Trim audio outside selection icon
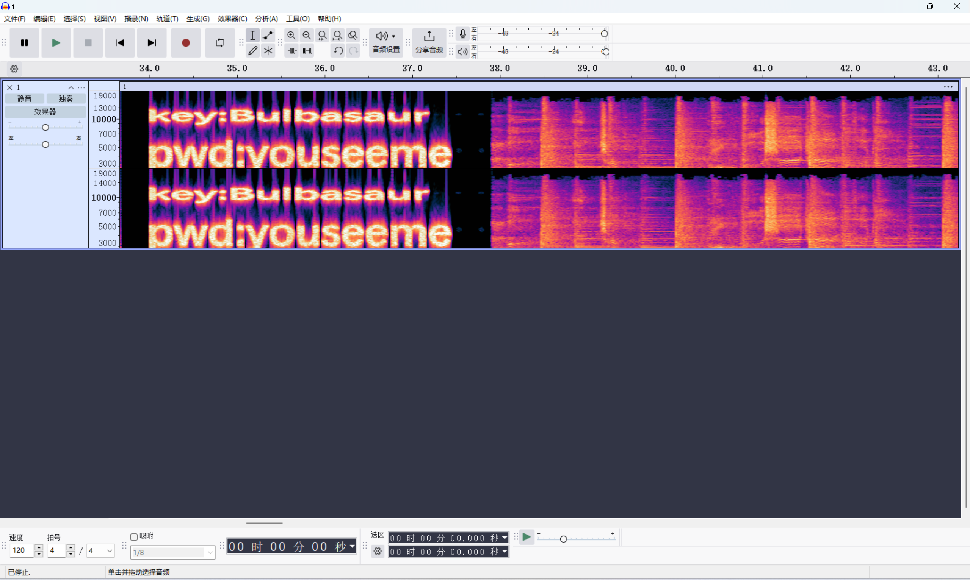The width and height of the screenshot is (970, 580). (x=292, y=50)
